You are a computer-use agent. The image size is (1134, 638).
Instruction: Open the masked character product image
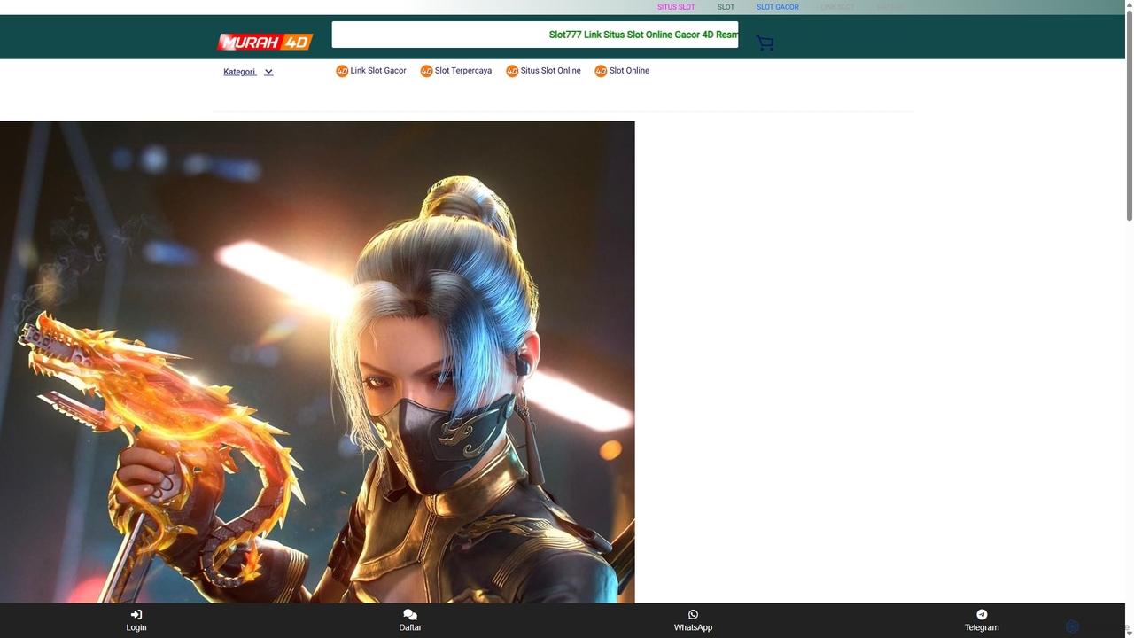click(x=317, y=362)
